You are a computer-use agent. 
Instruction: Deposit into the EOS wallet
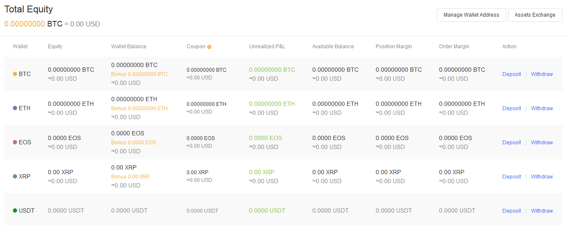click(x=511, y=143)
